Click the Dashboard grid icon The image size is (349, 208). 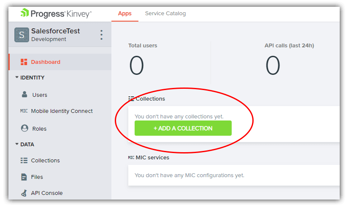24,62
